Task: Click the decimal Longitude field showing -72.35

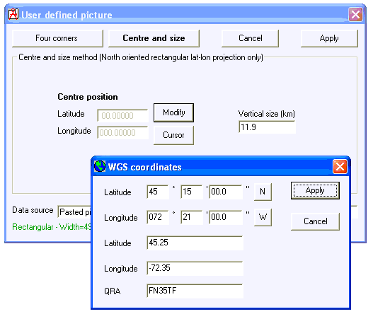Action: point(195,268)
